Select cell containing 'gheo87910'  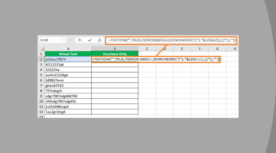(x=68, y=86)
